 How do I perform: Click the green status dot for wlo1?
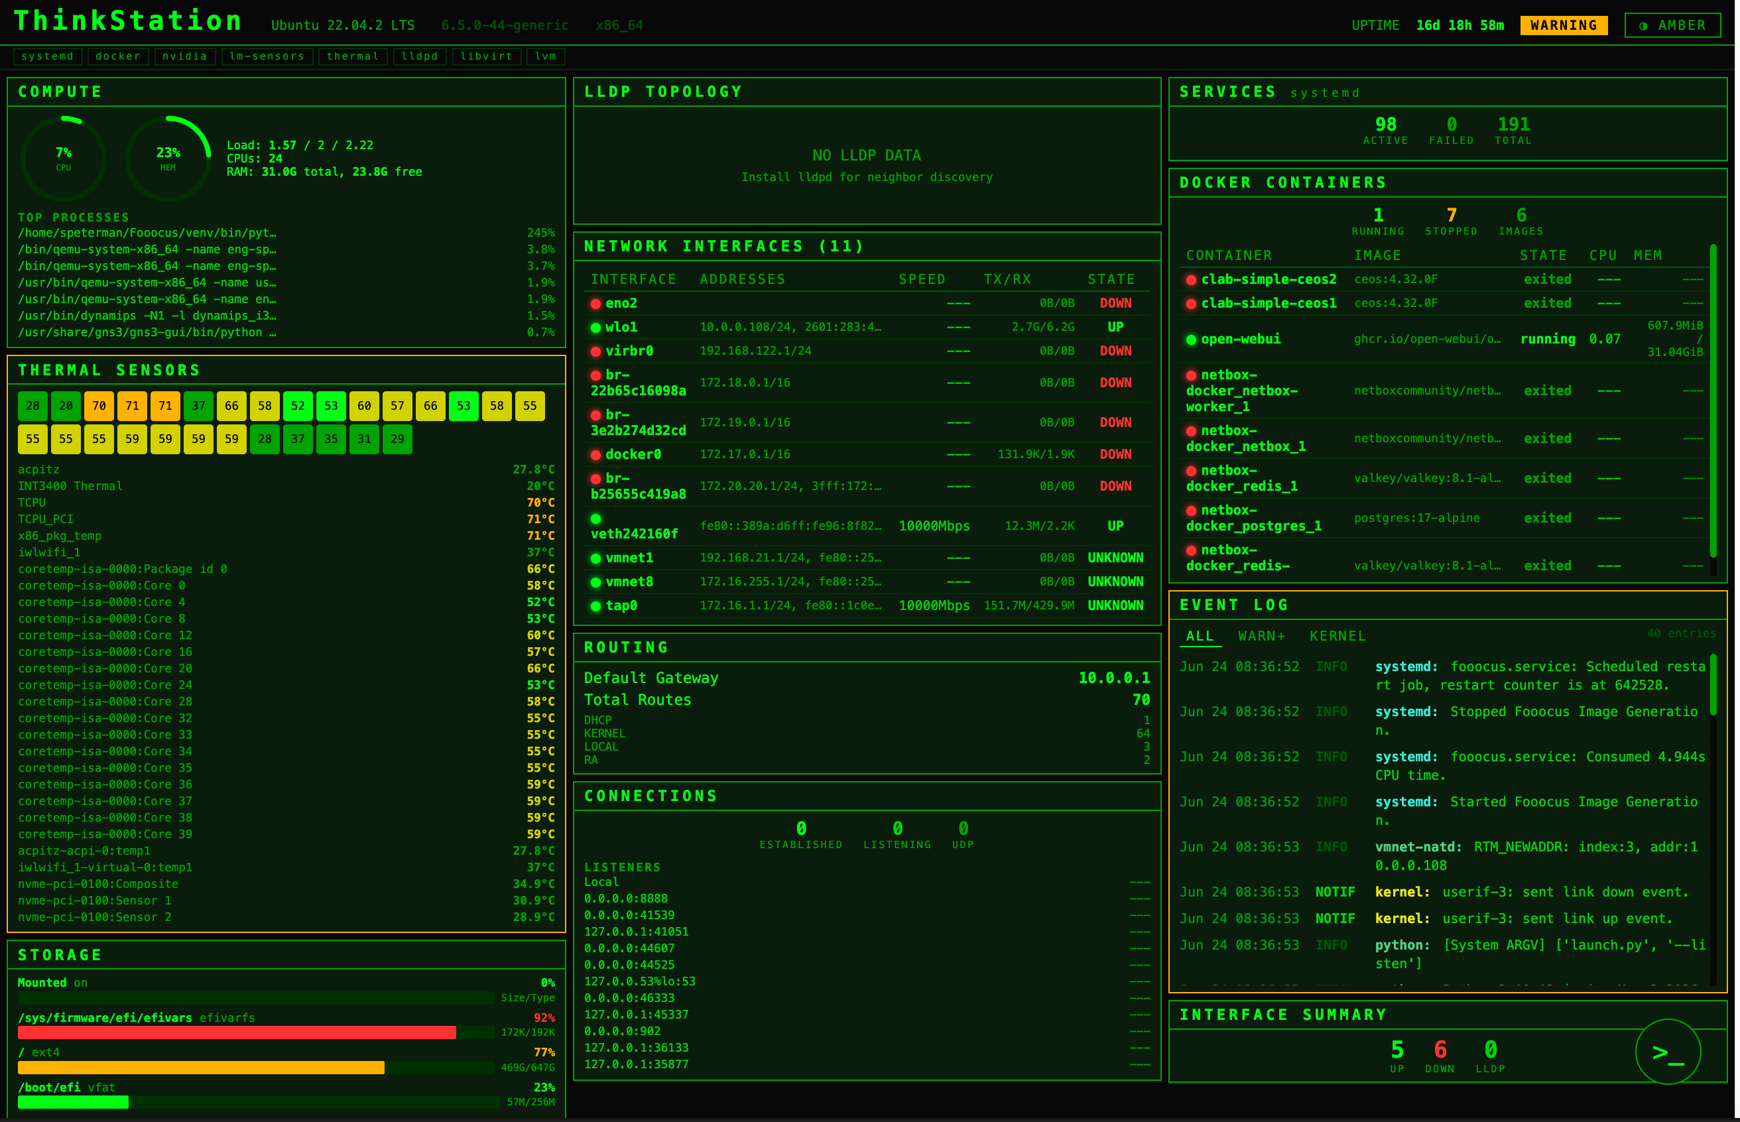(x=595, y=328)
